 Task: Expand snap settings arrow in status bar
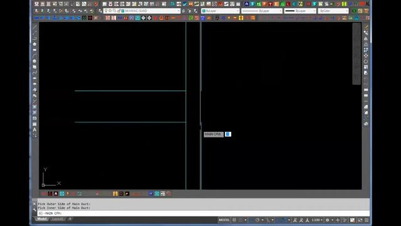coord(246,220)
